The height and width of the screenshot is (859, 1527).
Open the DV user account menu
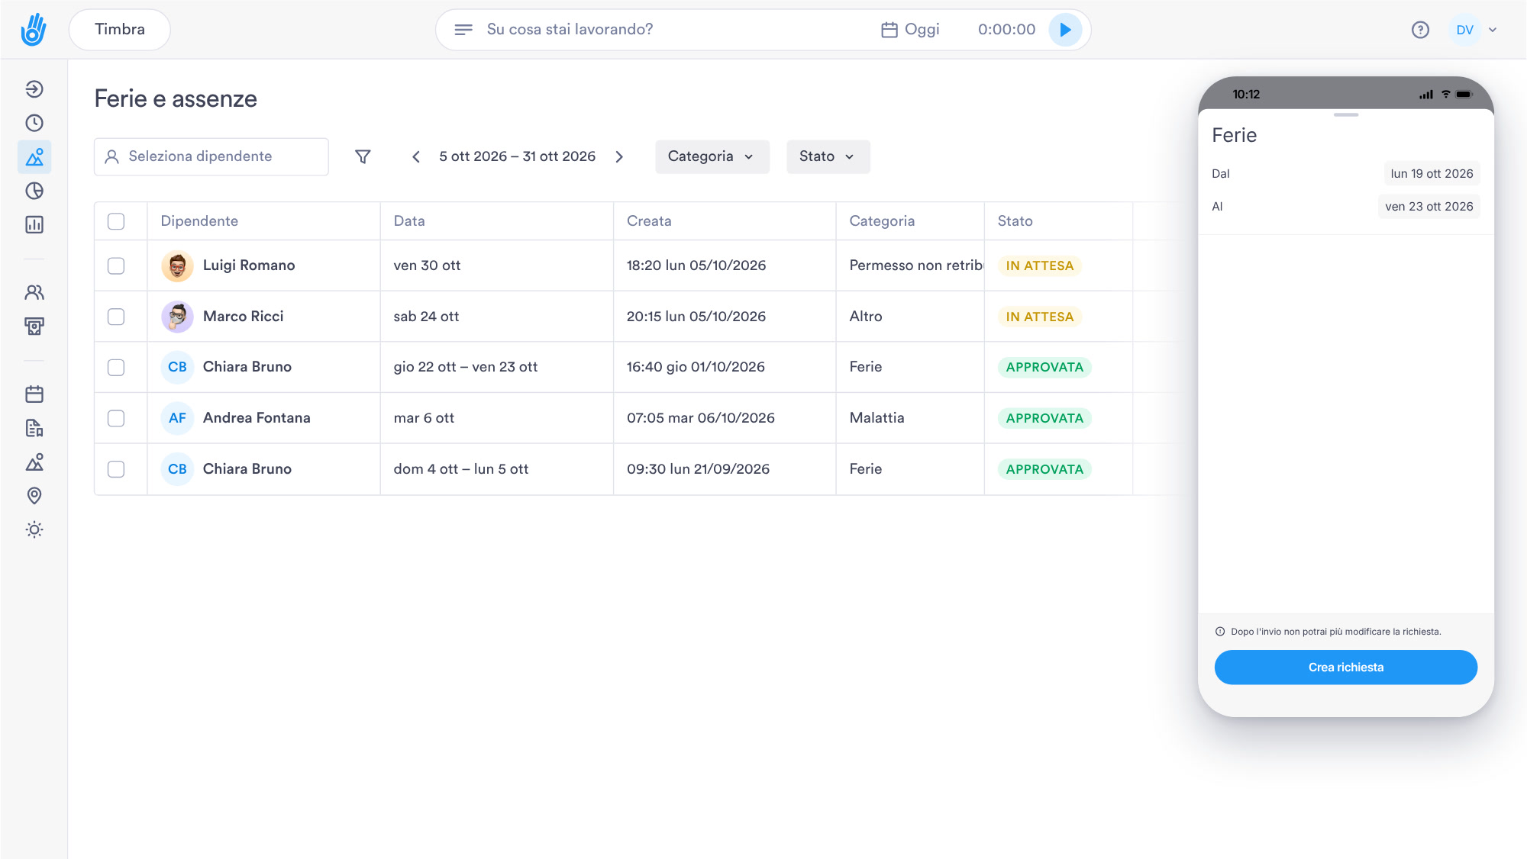coord(1476,30)
